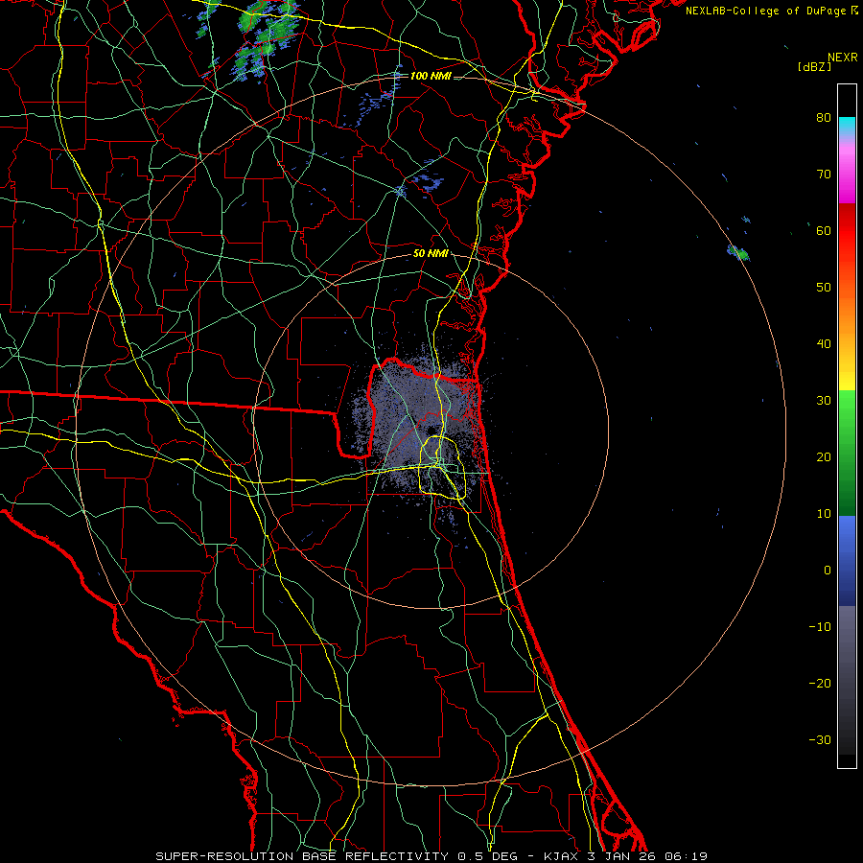Click the 10 dBZ scale value
863x863 pixels.
click(824, 514)
